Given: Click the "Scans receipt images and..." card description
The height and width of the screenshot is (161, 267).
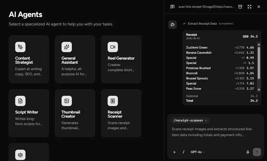Looking at the screenshot, I should [x=118, y=125].
